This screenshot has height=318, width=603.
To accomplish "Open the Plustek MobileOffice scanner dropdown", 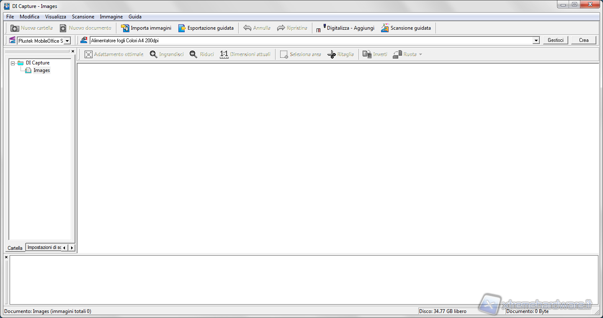I will (x=67, y=41).
